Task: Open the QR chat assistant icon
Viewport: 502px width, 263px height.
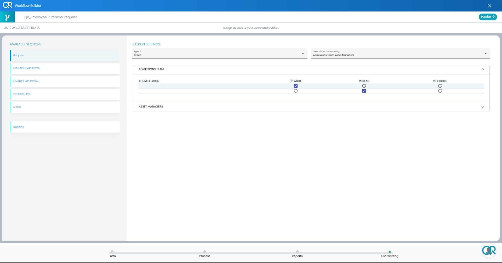Action: point(489,251)
